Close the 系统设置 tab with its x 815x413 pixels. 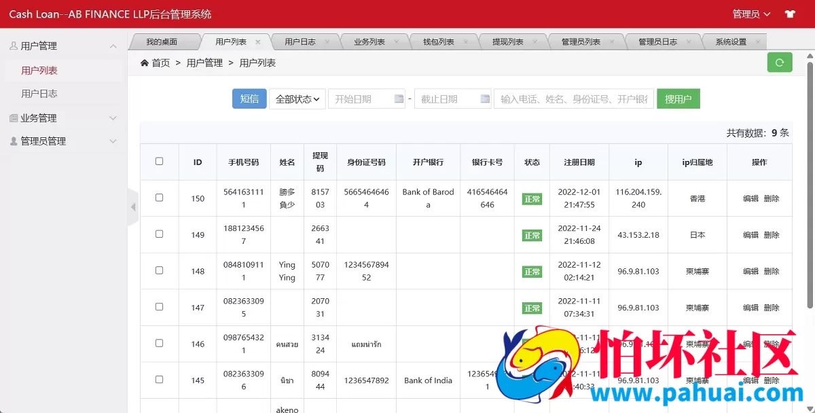tap(759, 41)
